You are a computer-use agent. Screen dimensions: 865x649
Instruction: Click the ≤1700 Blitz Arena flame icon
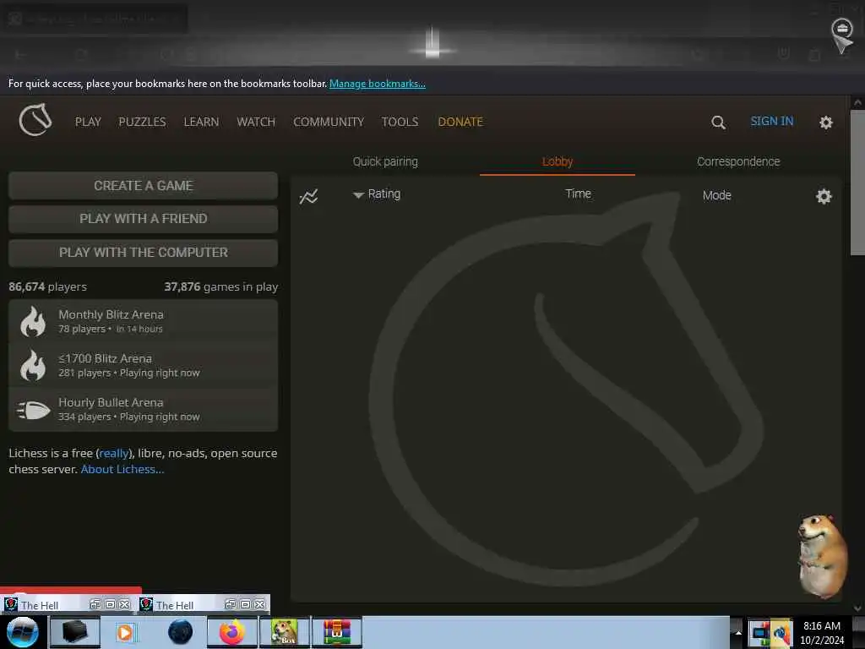[33, 365]
